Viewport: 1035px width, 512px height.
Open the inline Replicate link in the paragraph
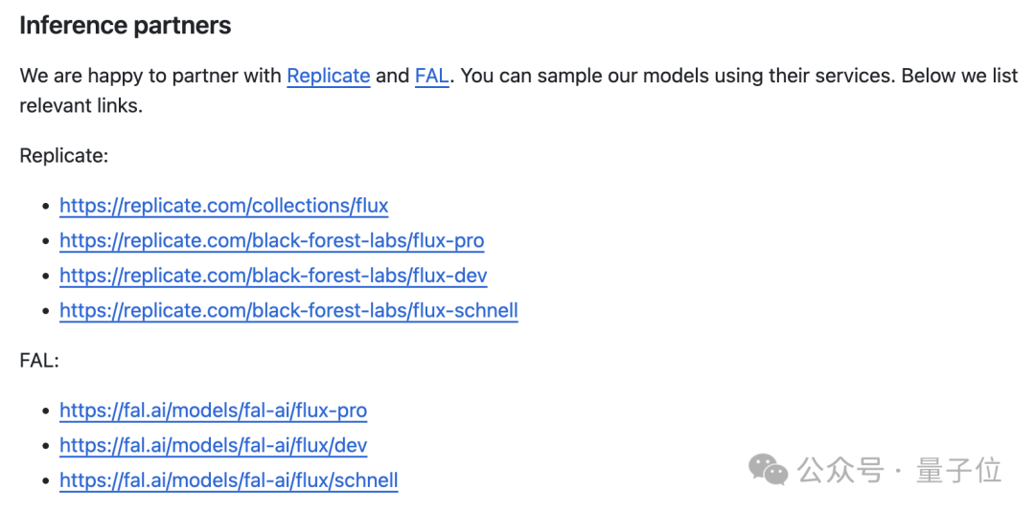(x=328, y=76)
